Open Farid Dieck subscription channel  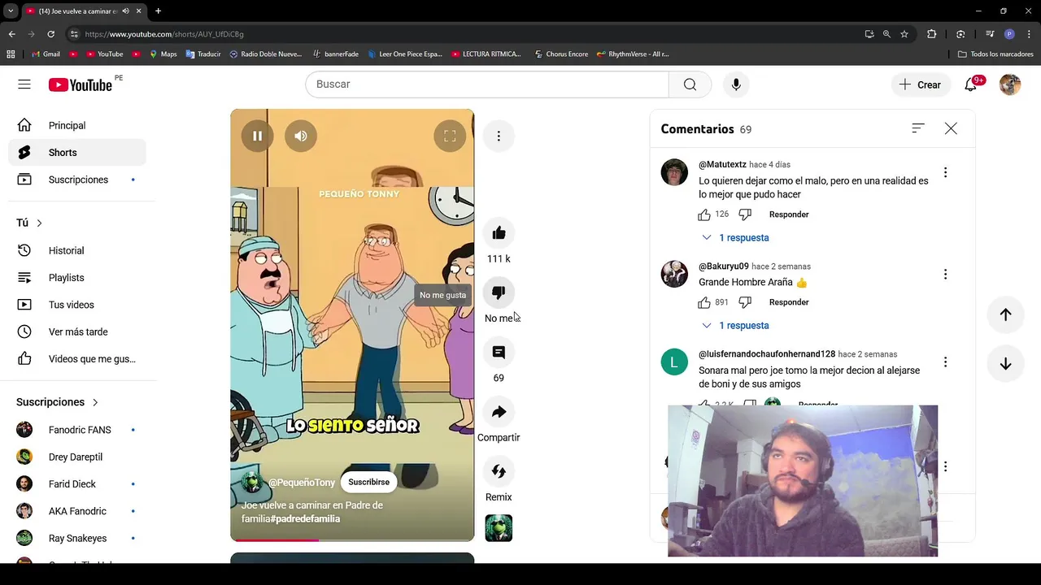coord(77,484)
